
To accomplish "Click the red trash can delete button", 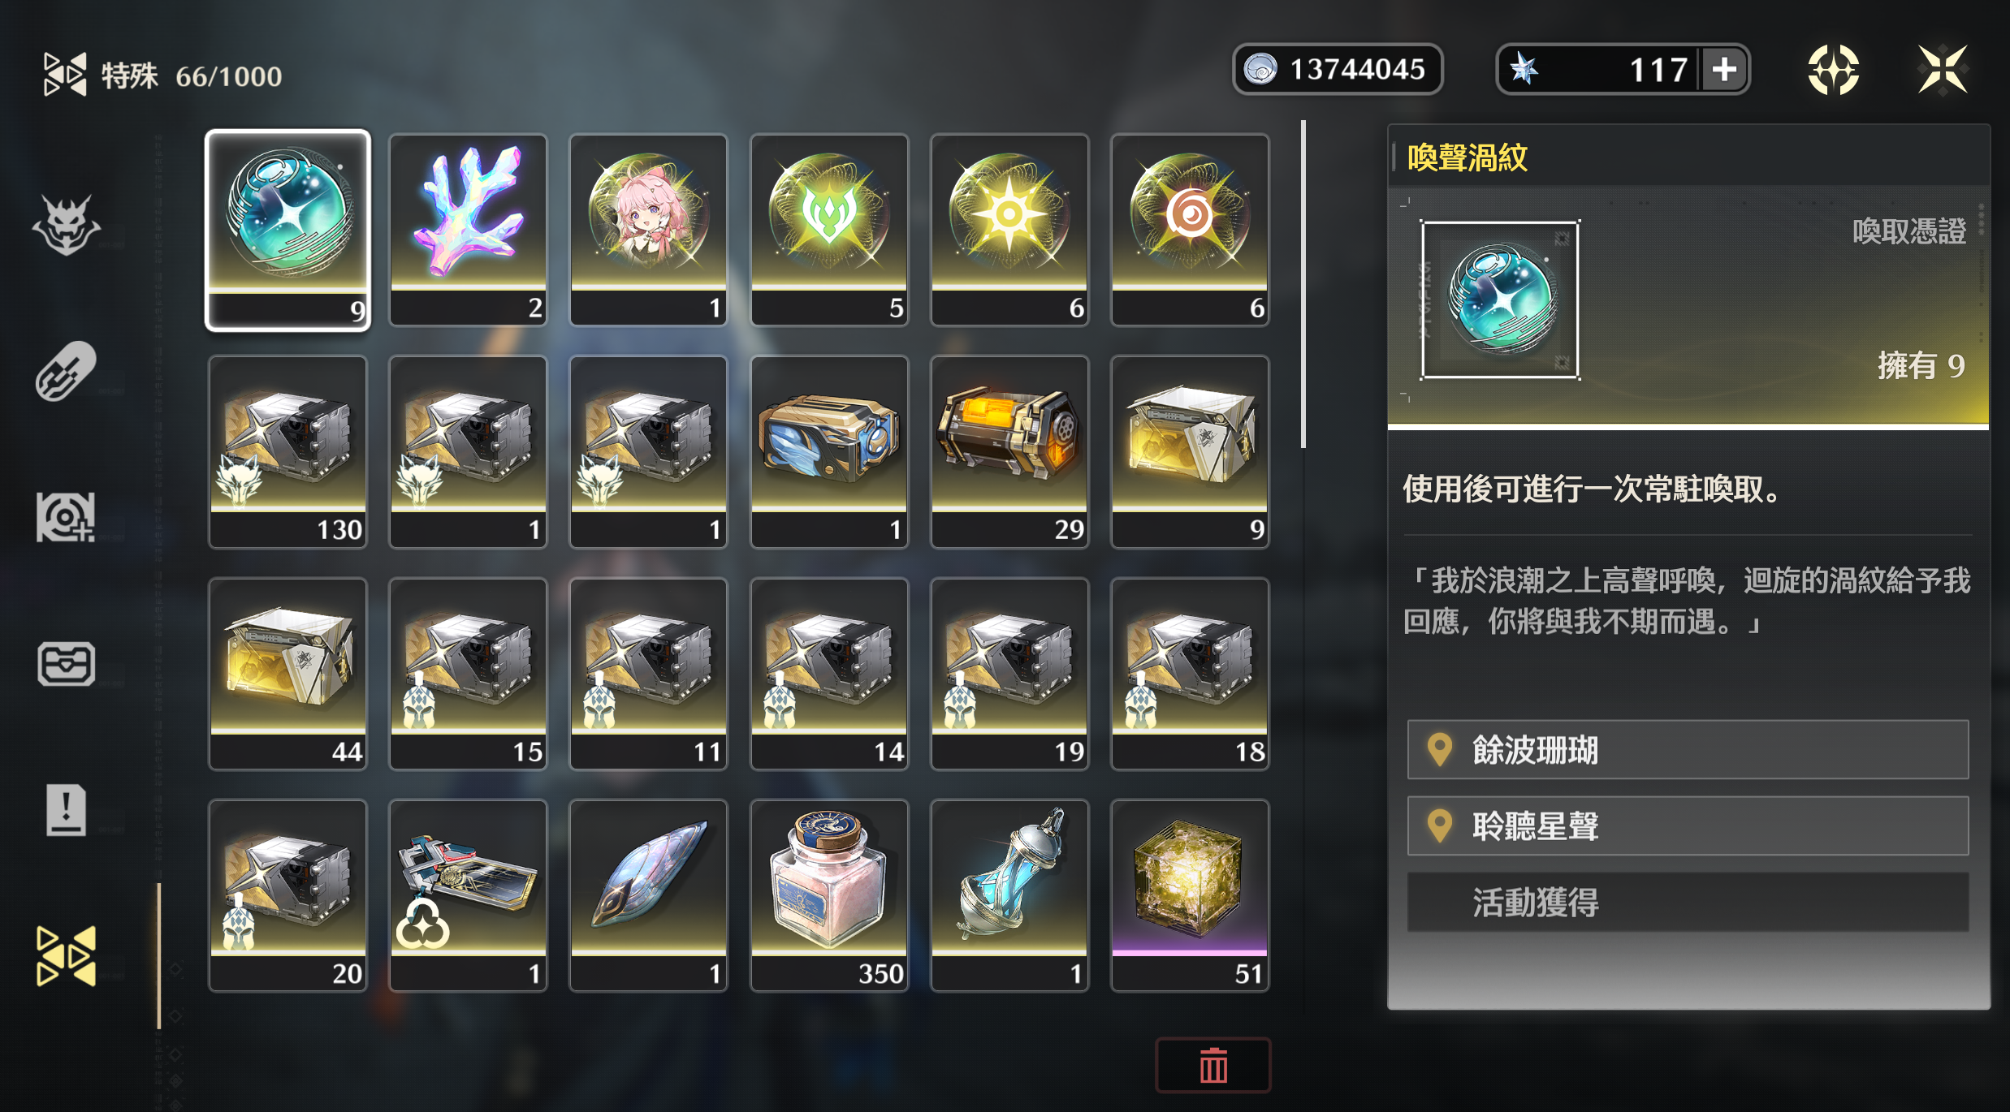I will (1213, 1065).
